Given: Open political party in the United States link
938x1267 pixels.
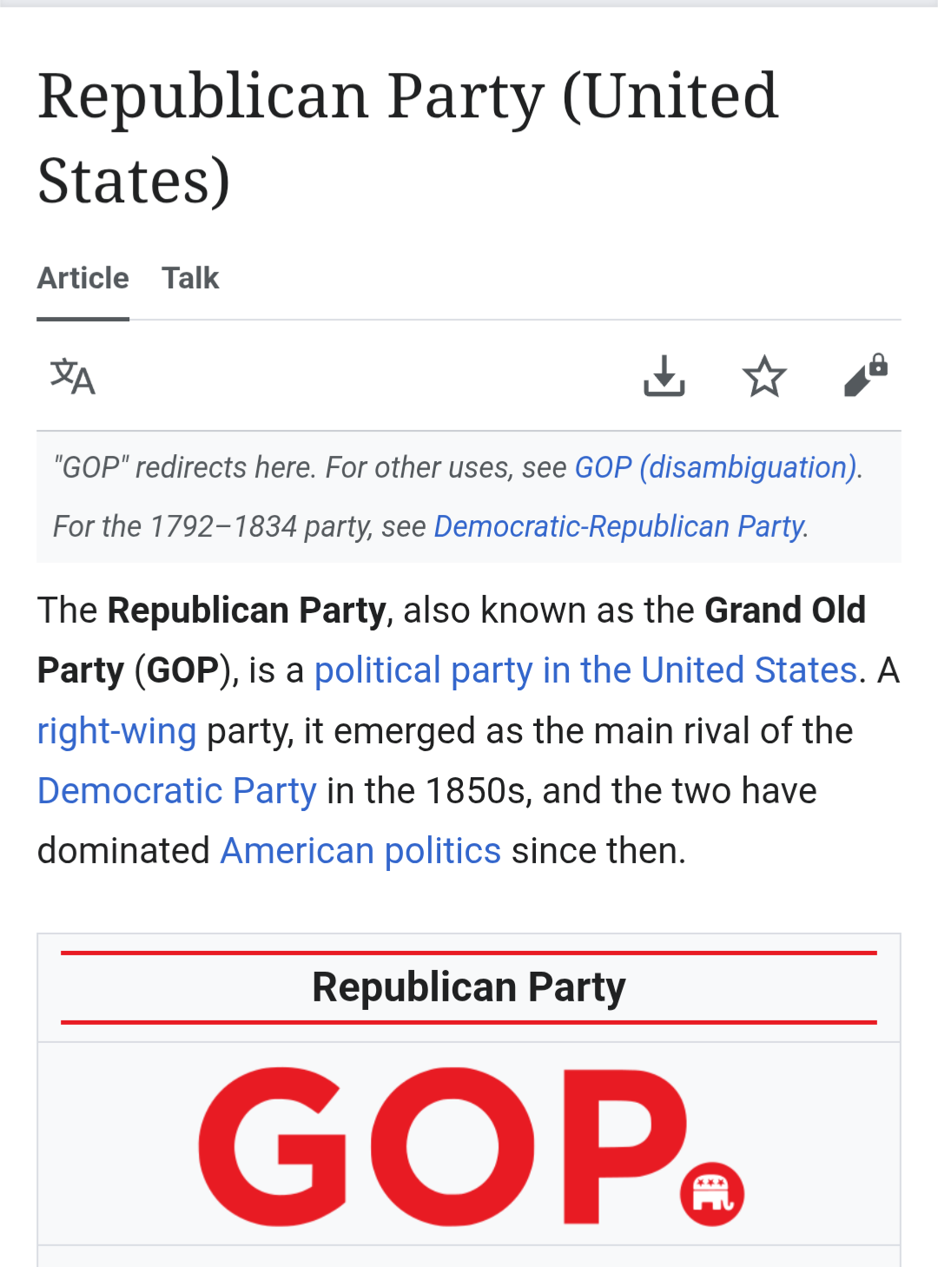Looking at the screenshot, I should (x=585, y=670).
